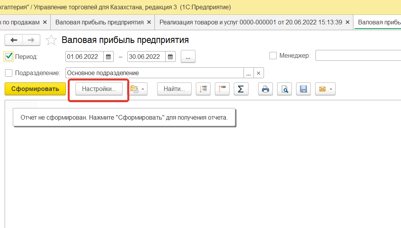Add report to favorites with star icon

(x=51, y=40)
